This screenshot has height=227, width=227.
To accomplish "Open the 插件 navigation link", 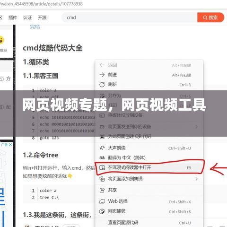I will pos(13,17).
